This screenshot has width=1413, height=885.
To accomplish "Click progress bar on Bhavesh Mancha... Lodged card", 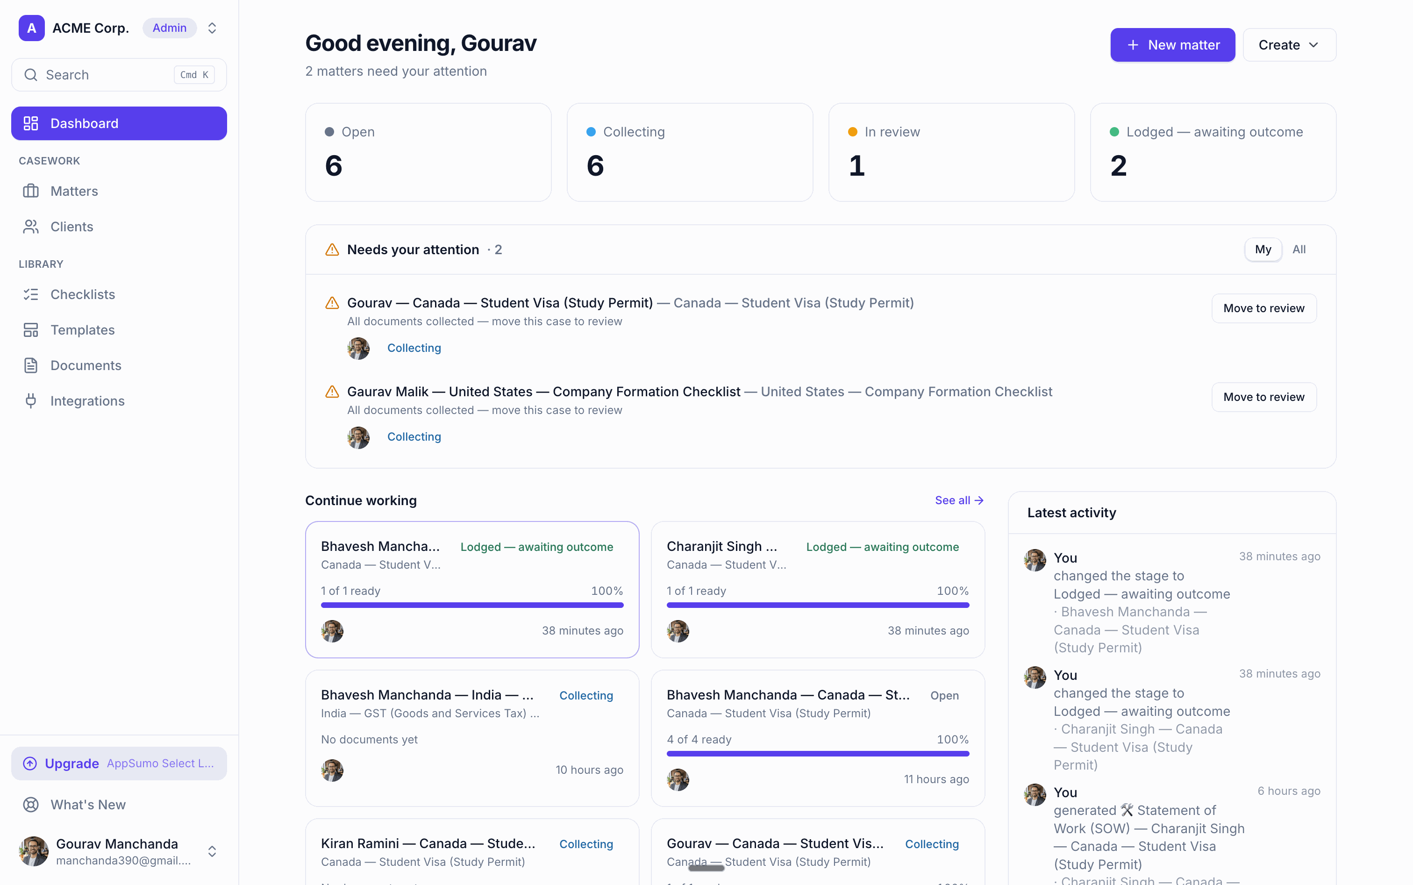I will pyautogui.click(x=472, y=606).
